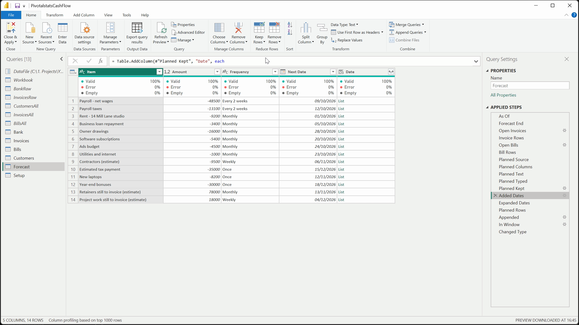Select the Customers query
Screen dimensions: 579x325
coord(33,158)
